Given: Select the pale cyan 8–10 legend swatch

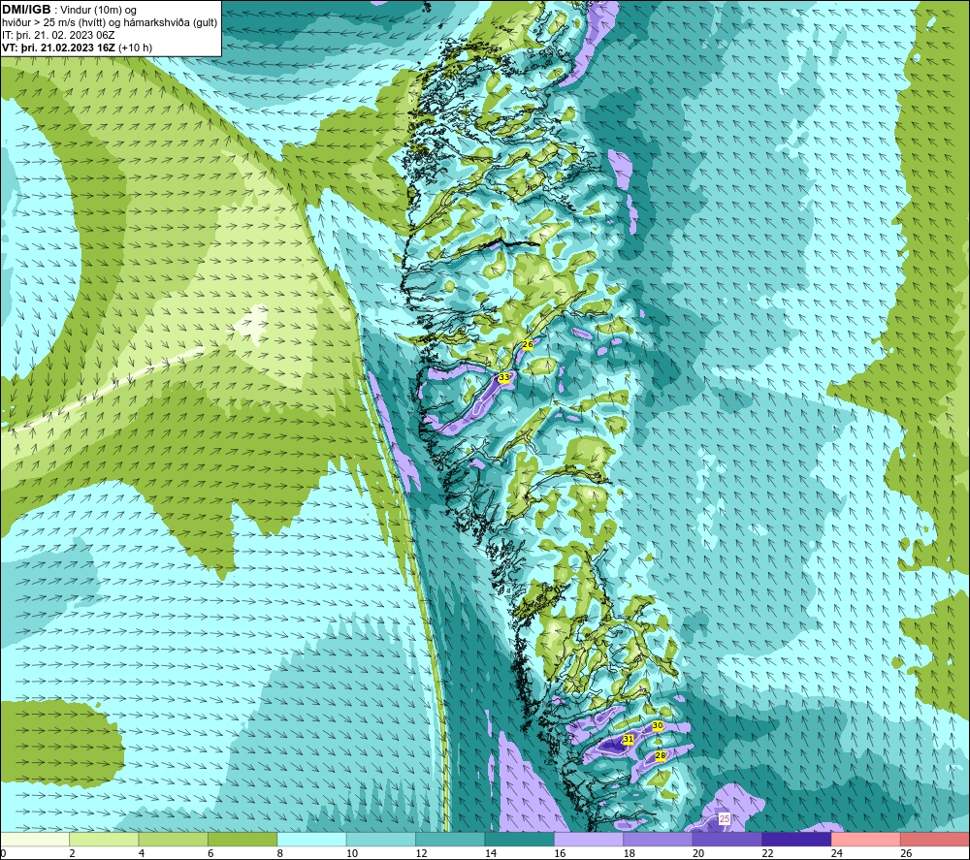Looking at the screenshot, I should click(311, 839).
